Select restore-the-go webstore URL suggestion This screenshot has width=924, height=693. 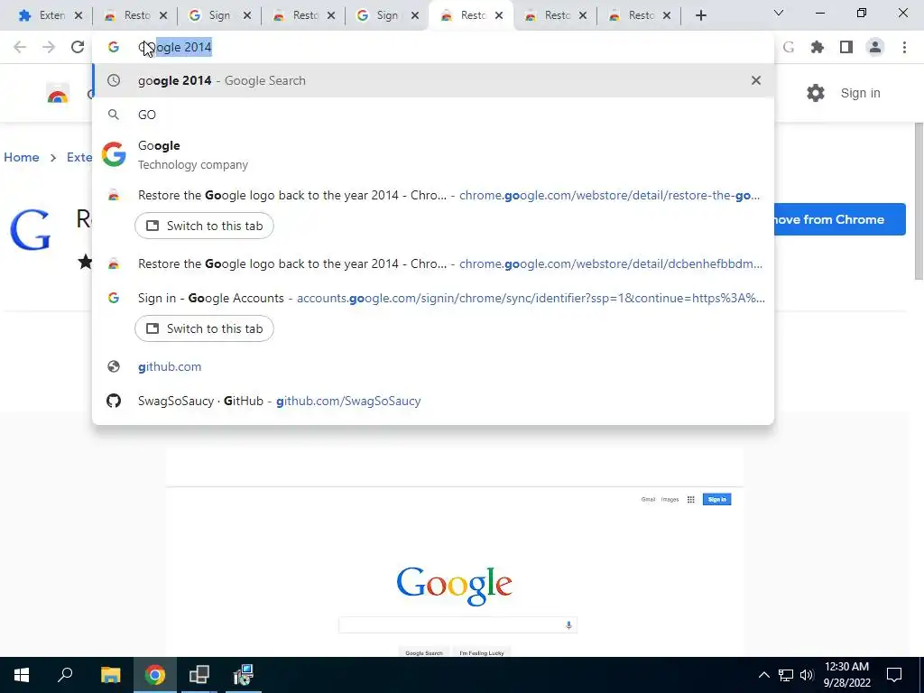click(433, 195)
